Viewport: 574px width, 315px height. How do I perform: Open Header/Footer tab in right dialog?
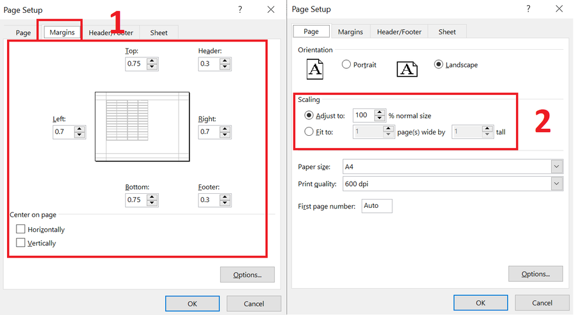pyautogui.click(x=399, y=32)
